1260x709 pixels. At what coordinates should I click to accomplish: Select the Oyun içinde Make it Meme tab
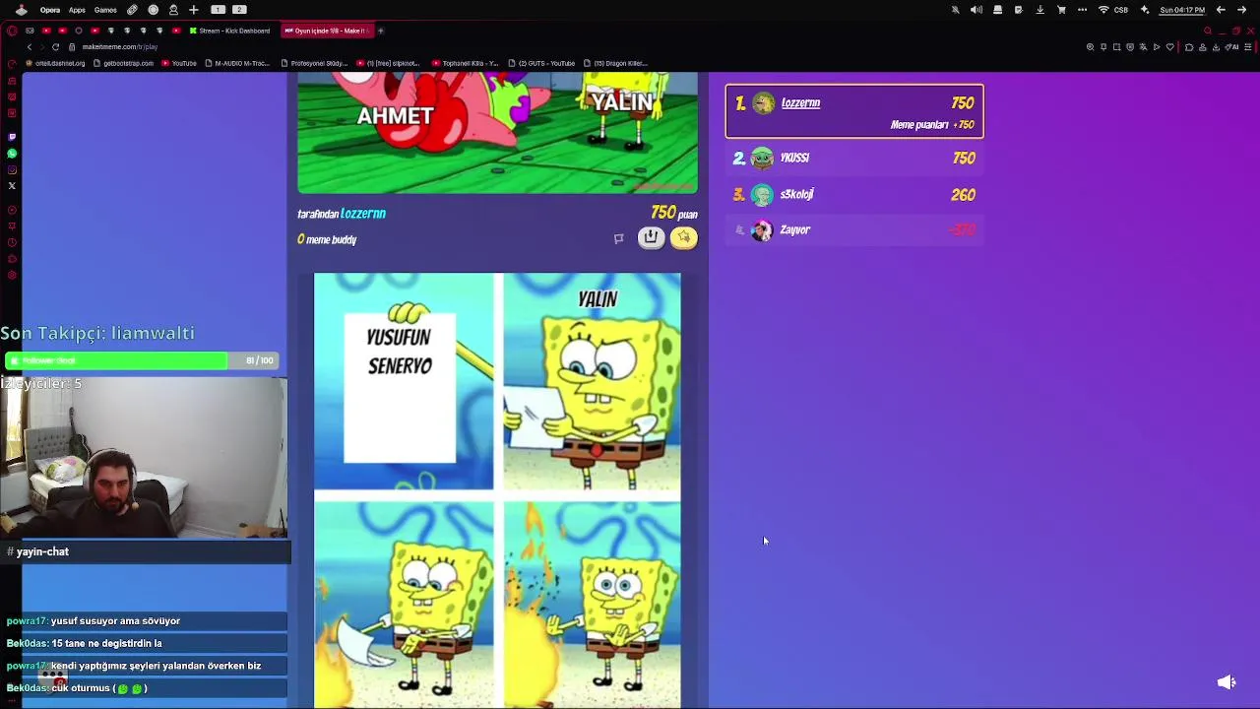pyautogui.click(x=328, y=31)
